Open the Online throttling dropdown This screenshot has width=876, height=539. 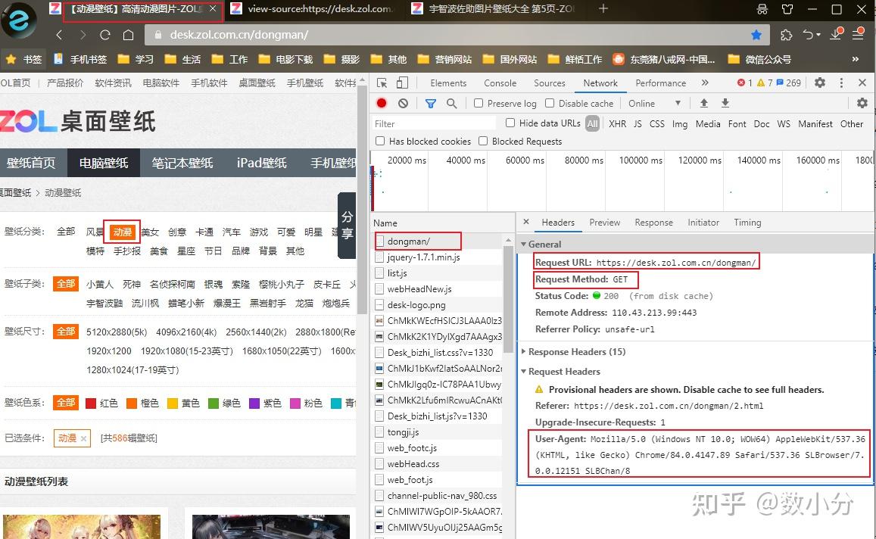[654, 103]
